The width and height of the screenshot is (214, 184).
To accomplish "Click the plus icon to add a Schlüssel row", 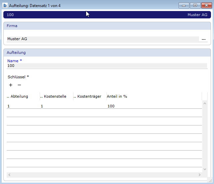I will coord(11,85).
